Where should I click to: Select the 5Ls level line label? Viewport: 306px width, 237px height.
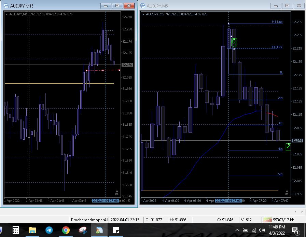pyautogui.click(x=280, y=174)
